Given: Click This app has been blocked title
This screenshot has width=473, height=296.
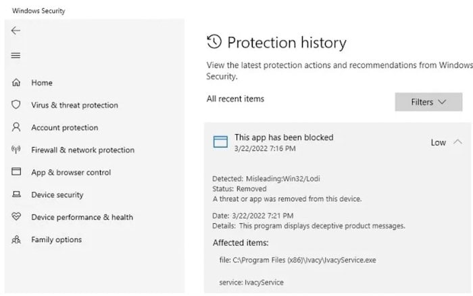Looking at the screenshot, I should pyautogui.click(x=284, y=138).
